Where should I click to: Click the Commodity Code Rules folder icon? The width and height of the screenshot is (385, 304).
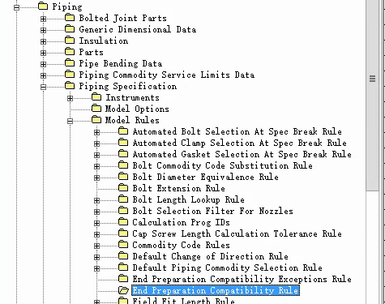[123, 244]
